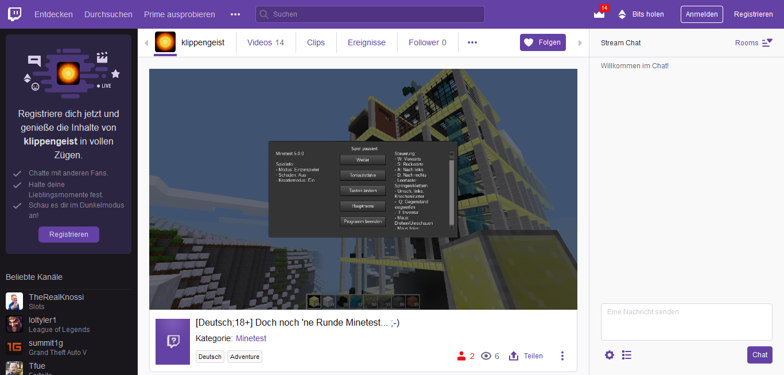Viewport: 784px width, 375px height.
Task: Open the Rooms selector in chat
Action: (x=754, y=43)
